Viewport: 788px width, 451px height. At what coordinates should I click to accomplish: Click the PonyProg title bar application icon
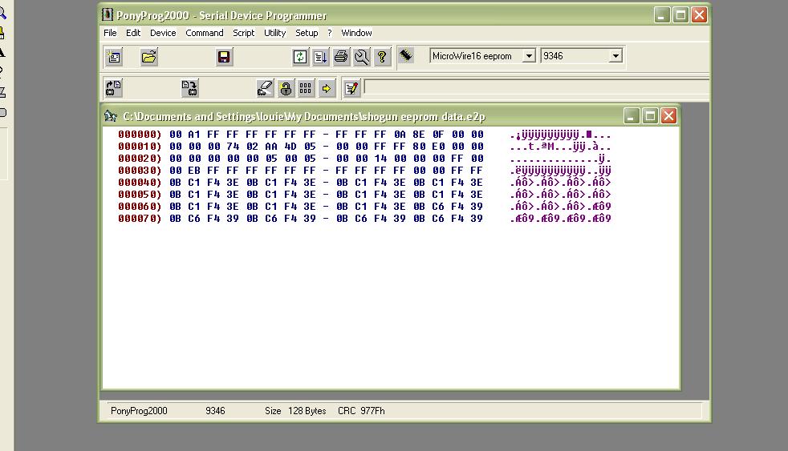pos(107,14)
